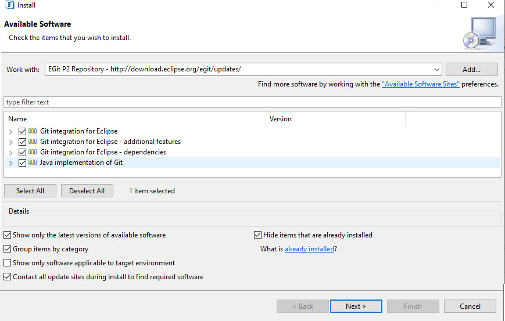This screenshot has width=505, height=321.
Task: Expand the additional features category arrow
Action: (10, 142)
